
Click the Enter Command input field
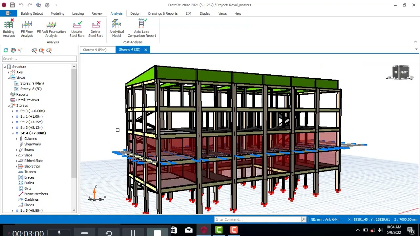coord(258,219)
